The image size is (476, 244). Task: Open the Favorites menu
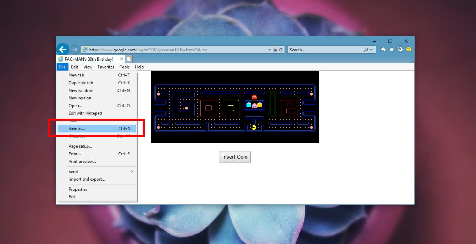[x=106, y=67]
